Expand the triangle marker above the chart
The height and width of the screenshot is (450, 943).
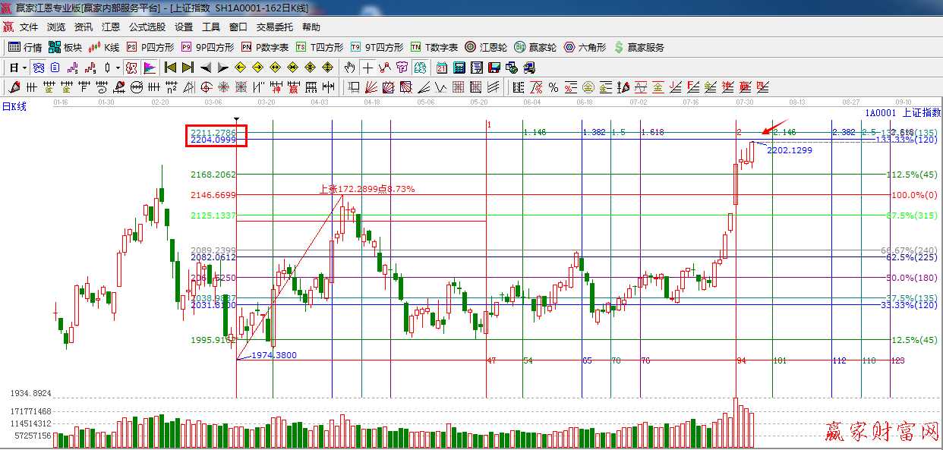237,120
